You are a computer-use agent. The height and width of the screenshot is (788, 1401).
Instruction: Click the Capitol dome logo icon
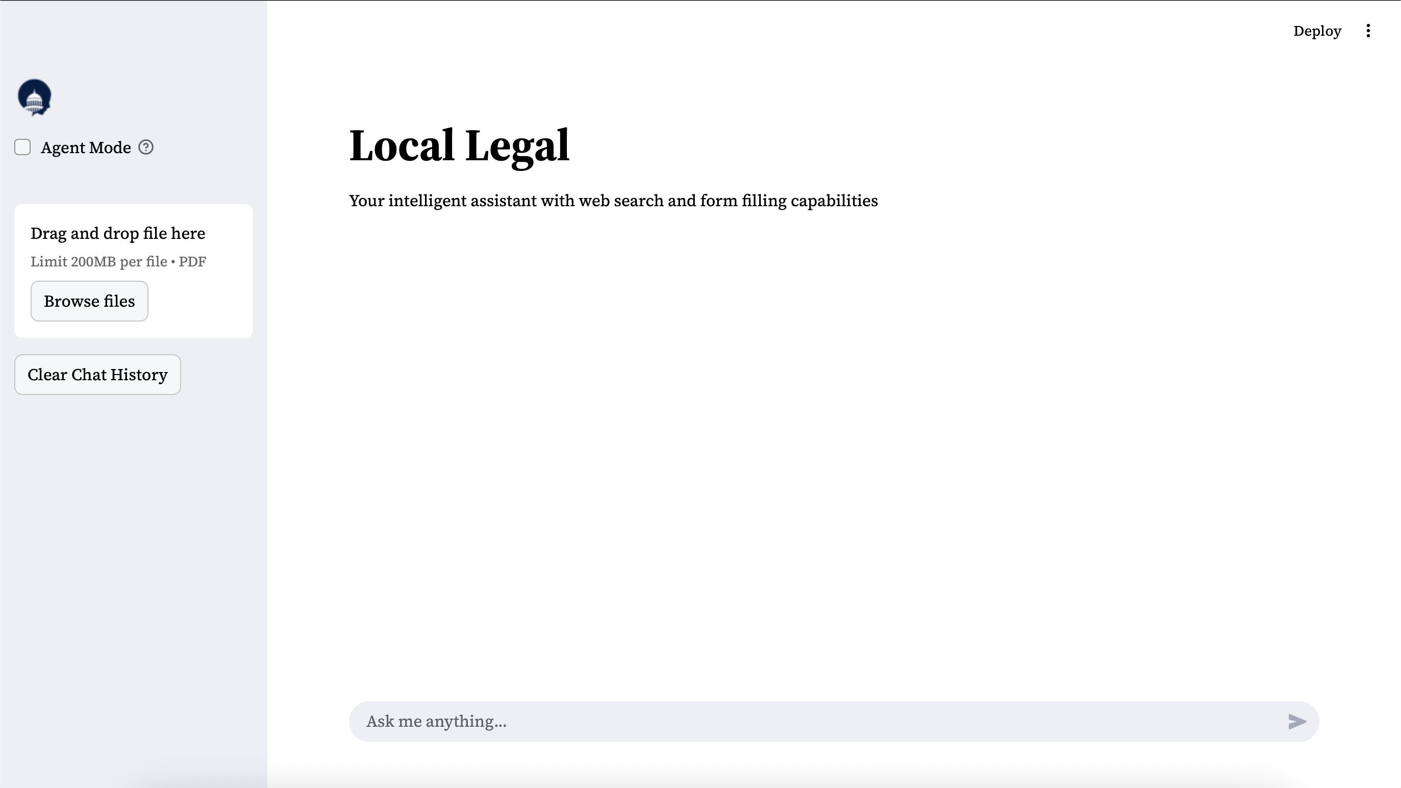34,97
